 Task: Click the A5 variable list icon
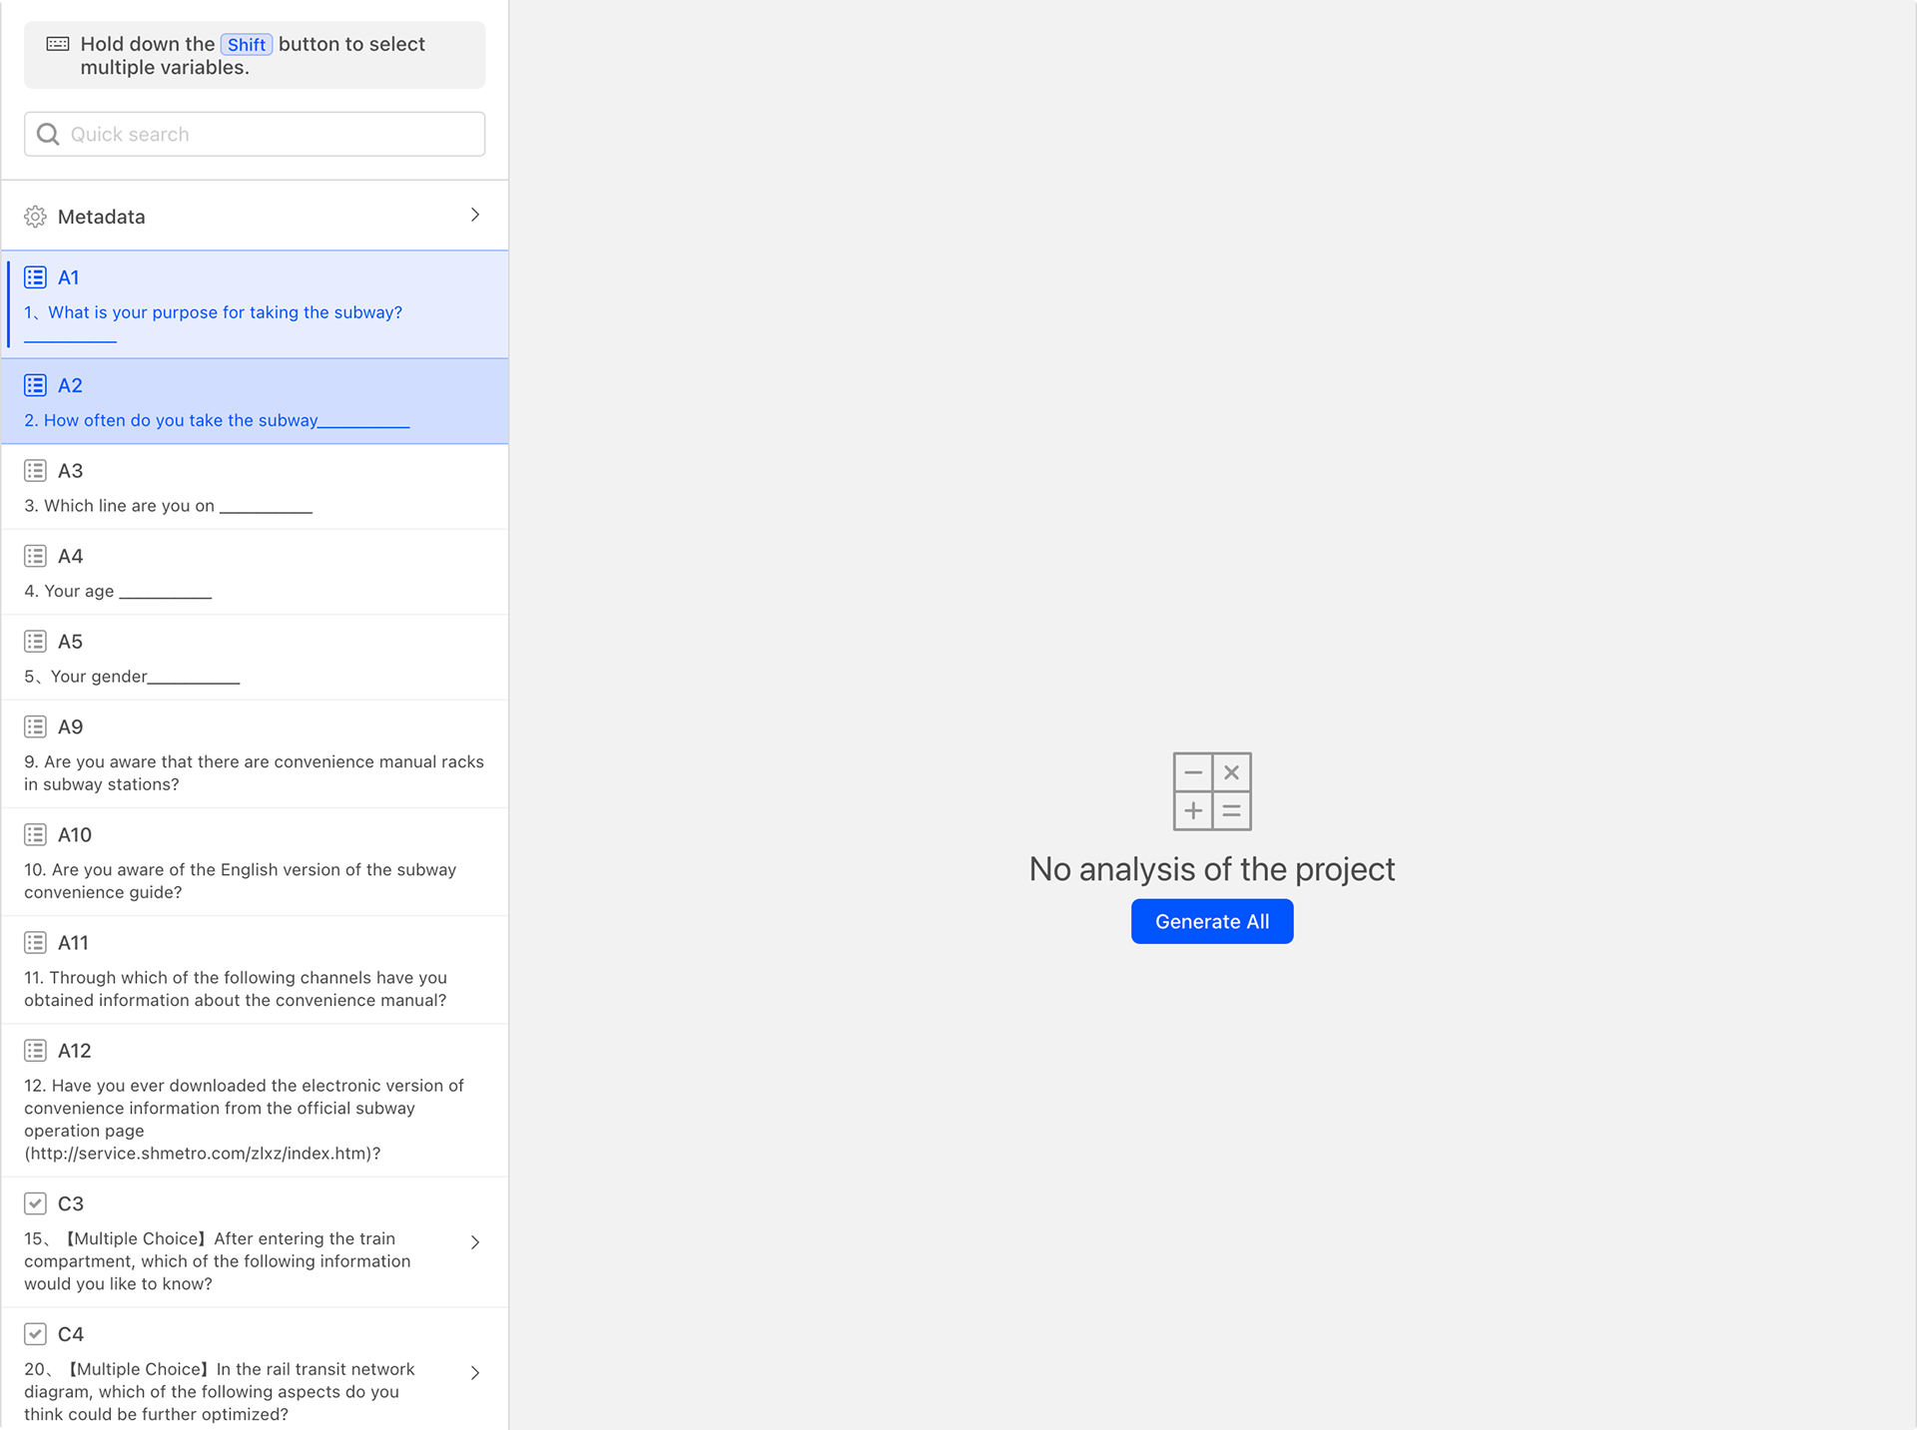pos(35,641)
